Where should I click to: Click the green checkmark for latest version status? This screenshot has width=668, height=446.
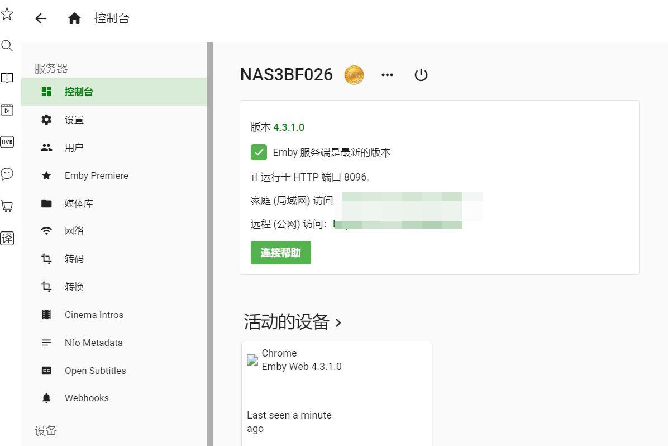[x=260, y=152]
